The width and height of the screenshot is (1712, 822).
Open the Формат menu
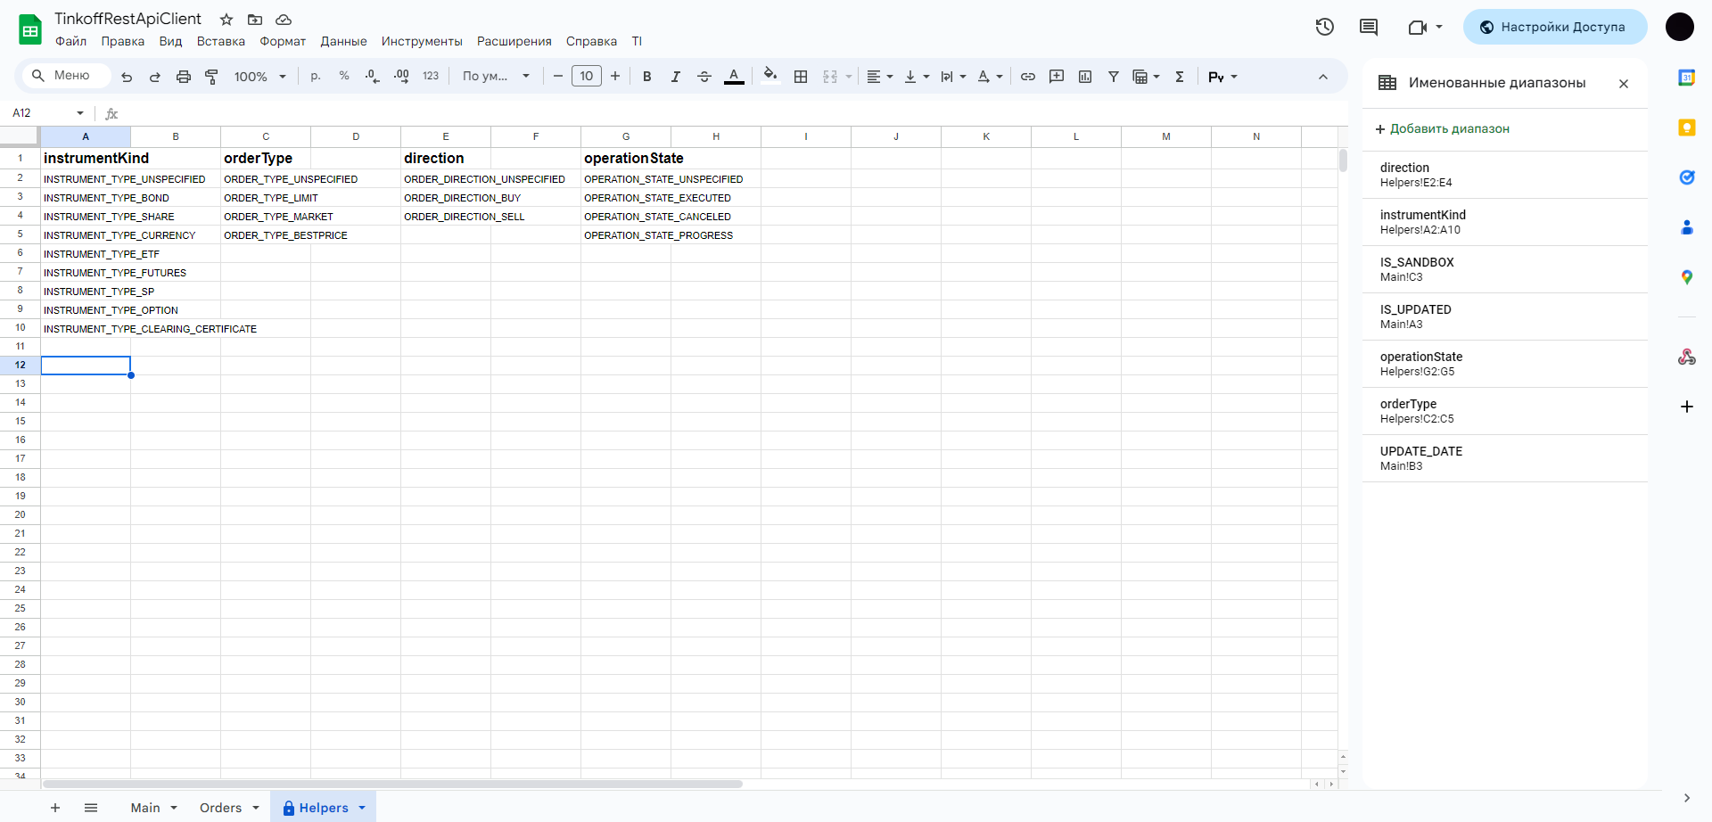coord(283,41)
